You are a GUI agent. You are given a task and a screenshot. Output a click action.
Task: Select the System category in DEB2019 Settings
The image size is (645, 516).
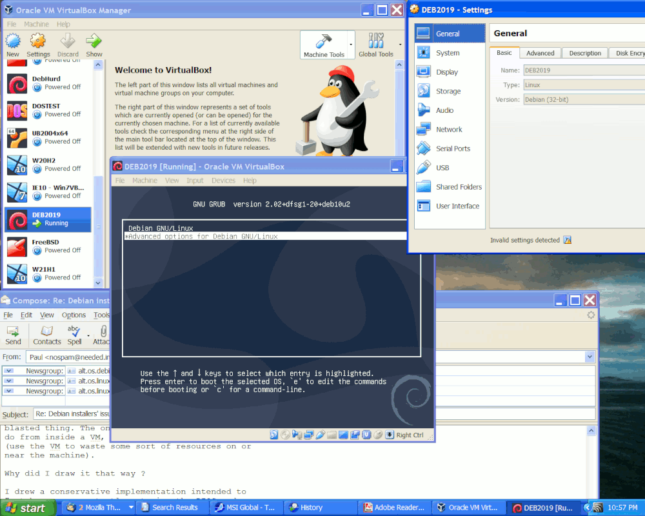pyautogui.click(x=450, y=53)
